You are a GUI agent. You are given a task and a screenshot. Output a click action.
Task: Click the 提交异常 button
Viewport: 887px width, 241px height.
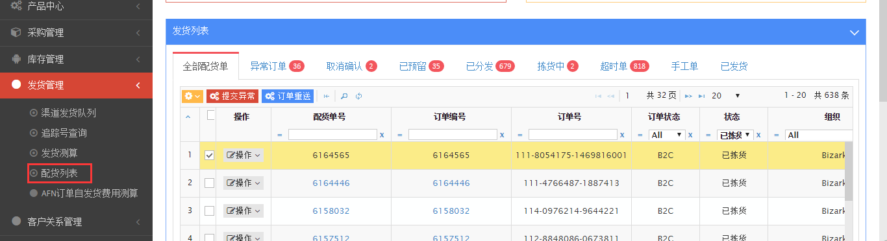[x=232, y=96]
